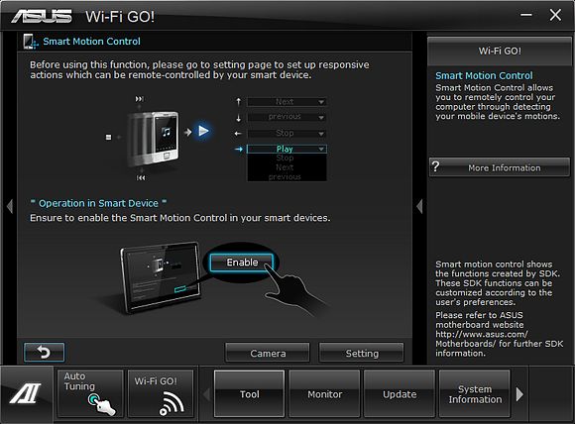Screen dimensions: 575x424
Task: Click the highlighted right arrow motion icon
Action: (x=239, y=150)
